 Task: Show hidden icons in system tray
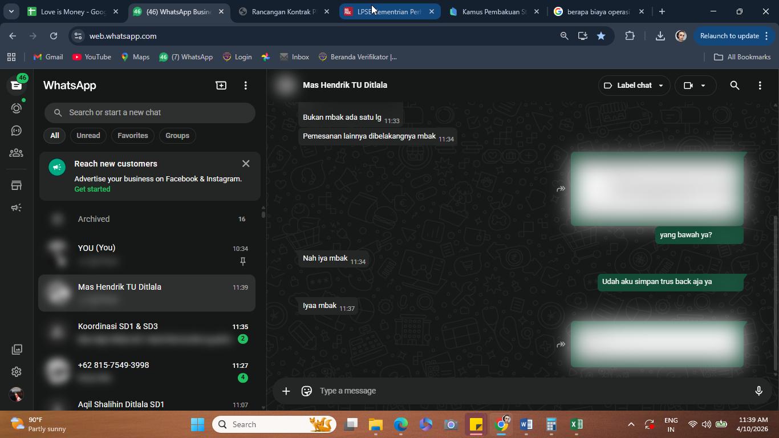631,424
